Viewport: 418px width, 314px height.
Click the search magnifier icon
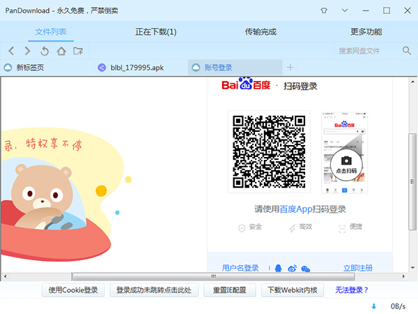(407, 50)
